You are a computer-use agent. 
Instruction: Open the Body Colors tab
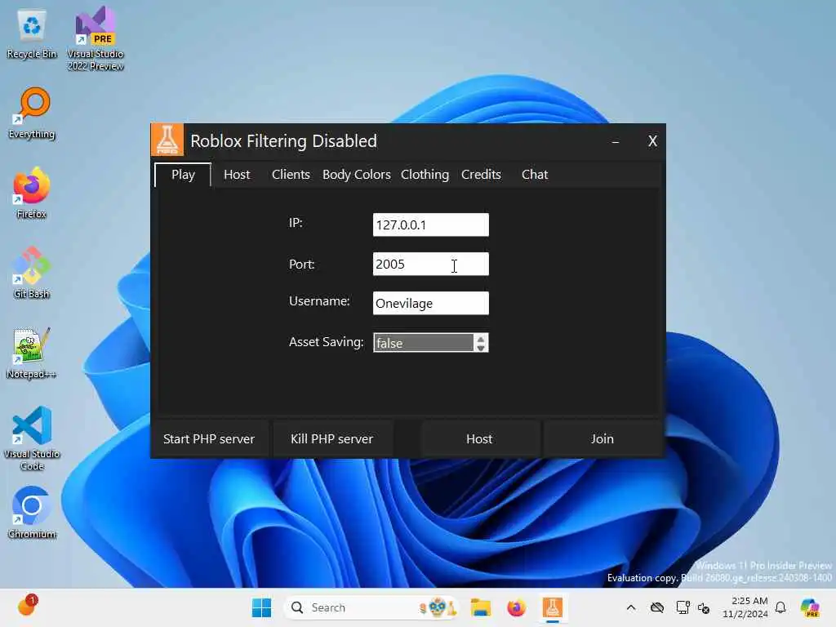coord(356,175)
